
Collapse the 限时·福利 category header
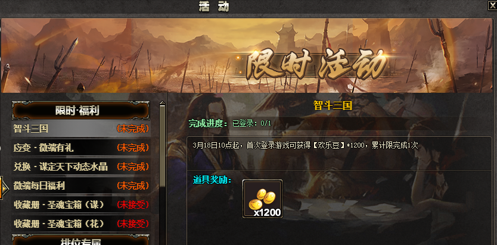point(81,111)
